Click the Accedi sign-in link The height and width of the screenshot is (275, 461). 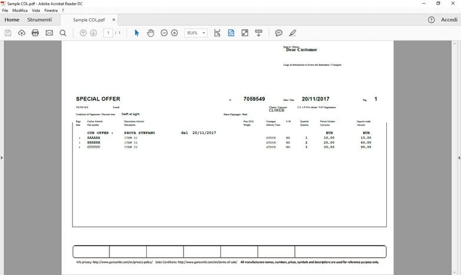coord(449,19)
